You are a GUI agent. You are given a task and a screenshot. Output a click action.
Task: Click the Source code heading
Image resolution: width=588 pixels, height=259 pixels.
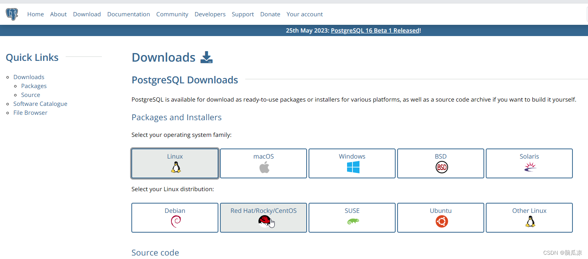pos(155,253)
